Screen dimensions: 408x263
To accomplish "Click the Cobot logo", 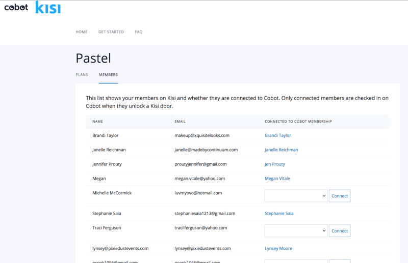I will [16, 7].
